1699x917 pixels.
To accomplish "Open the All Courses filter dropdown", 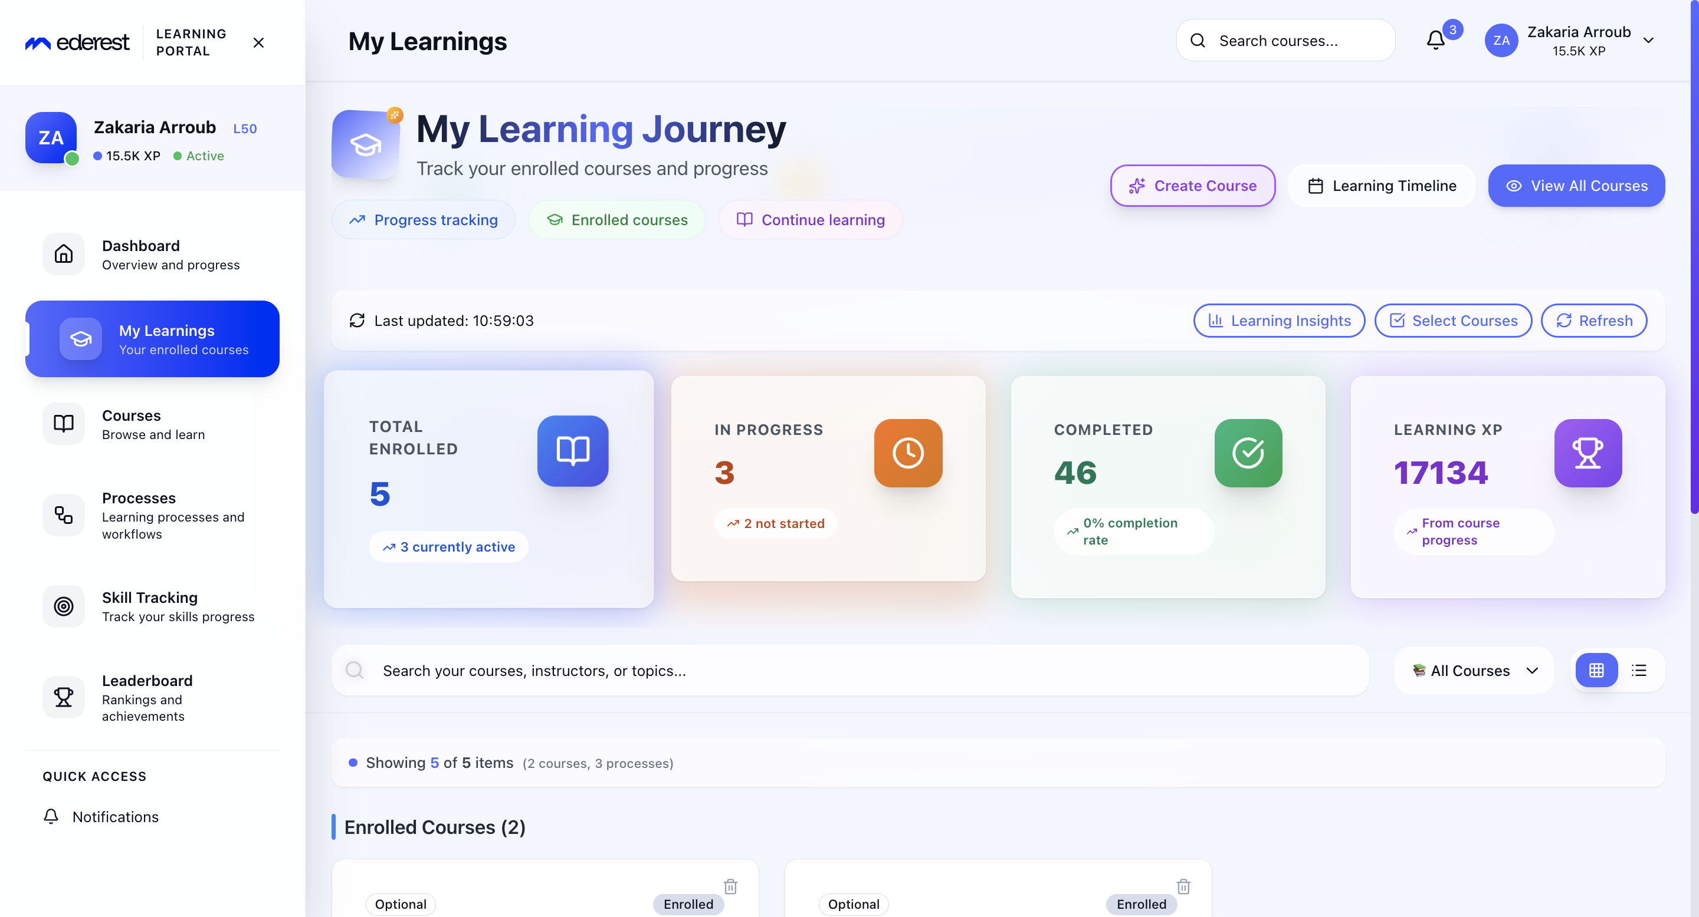I will tap(1474, 670).
